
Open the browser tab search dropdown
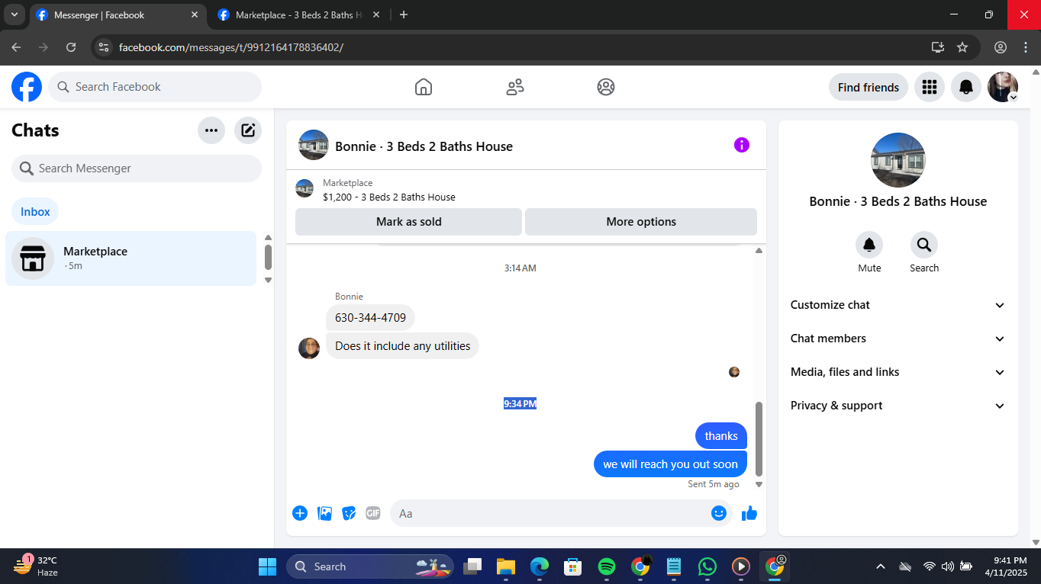tap(14, 14)
